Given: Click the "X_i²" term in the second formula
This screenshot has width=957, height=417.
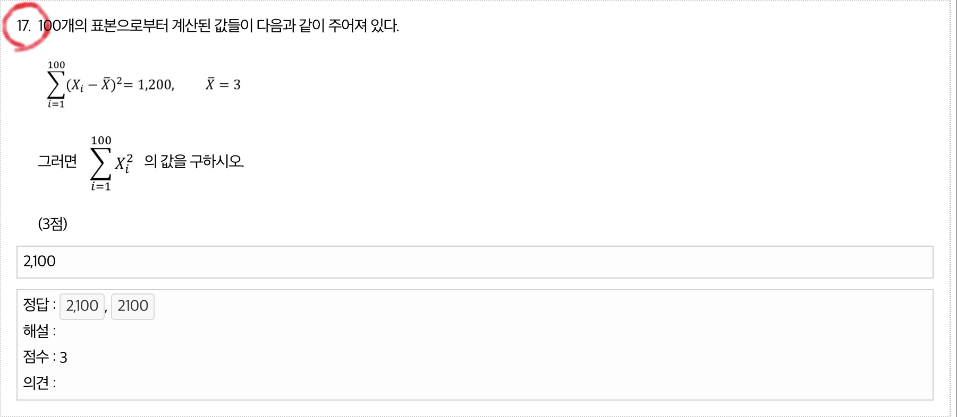Looking at the screenshot, I should pos(124,163).
